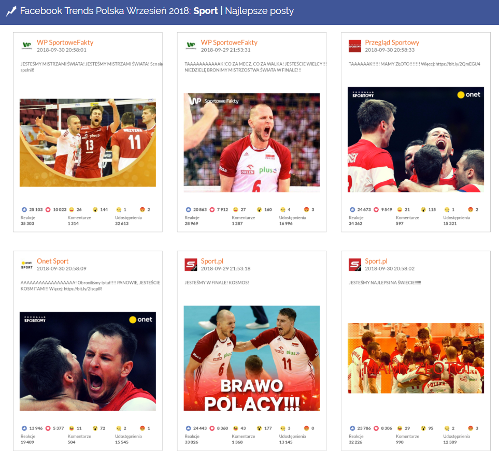499x462 pixels.
Task: Open the BRAWO POLACY post image
Action: (252, 358)
